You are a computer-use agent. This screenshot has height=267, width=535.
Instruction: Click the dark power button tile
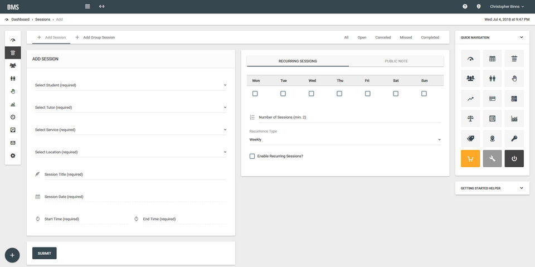tap(514, 158)
